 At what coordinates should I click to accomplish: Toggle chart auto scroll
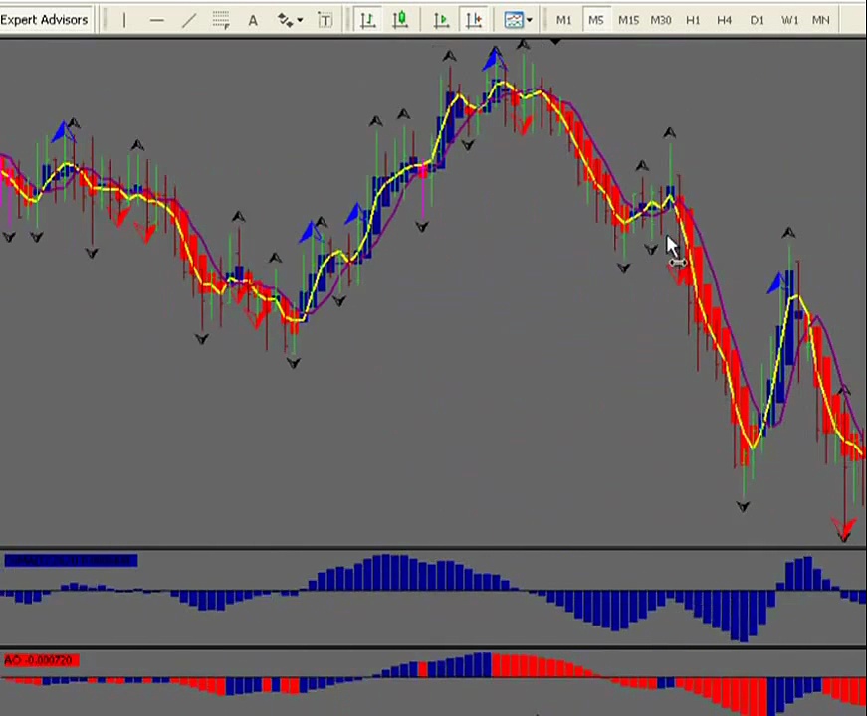coord(441,21)
